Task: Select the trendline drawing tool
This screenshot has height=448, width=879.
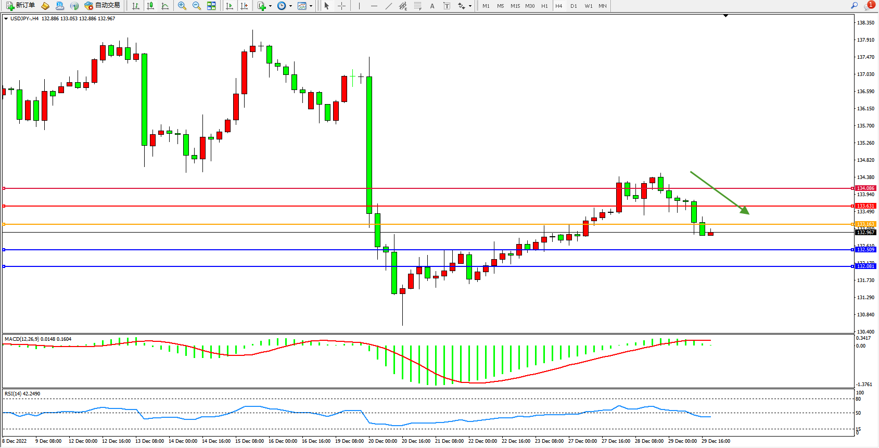Action: coord(388,6)
